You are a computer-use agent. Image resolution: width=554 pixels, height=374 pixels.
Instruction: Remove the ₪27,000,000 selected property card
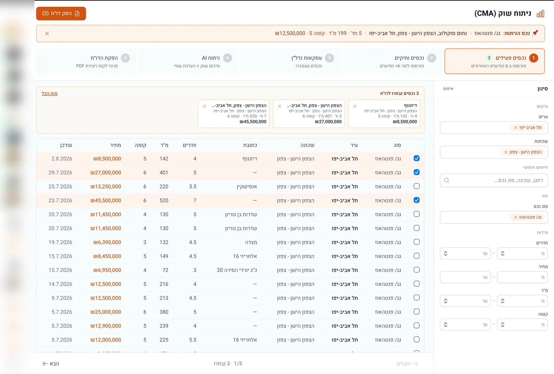point(280,106)
